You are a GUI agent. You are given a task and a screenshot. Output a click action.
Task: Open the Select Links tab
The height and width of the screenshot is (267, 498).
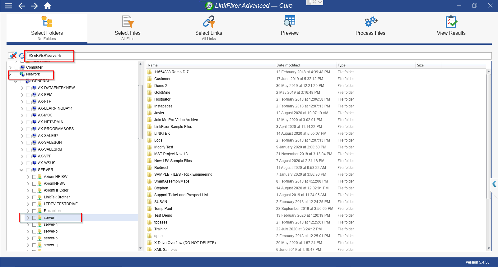tap(209, 28)
